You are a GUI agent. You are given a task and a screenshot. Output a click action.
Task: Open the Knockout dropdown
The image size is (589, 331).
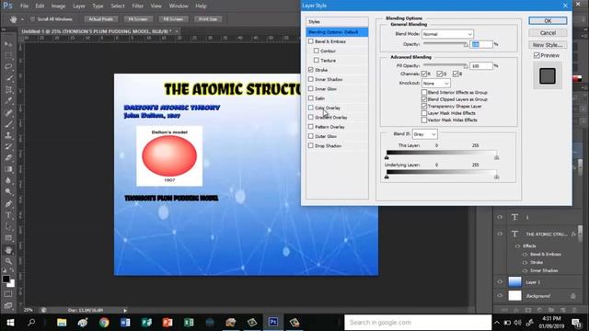coord(435,84)
